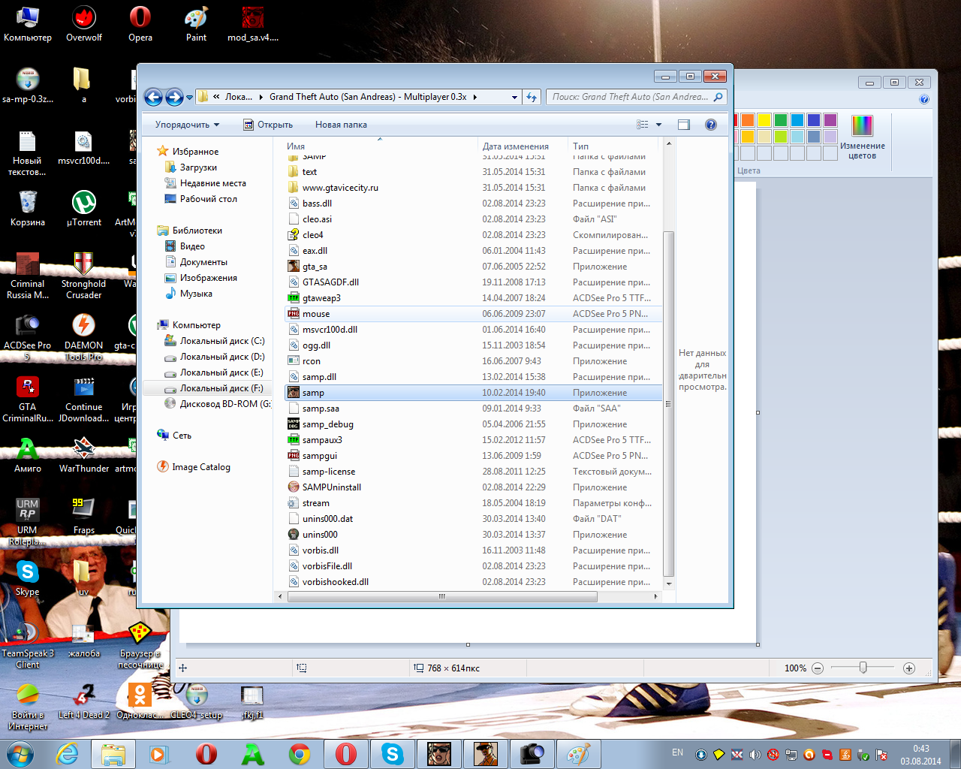This screenshot has height=769, width=961.
Task: Select the www.gtavicecity.ru folder
Action: click(473, 188)
